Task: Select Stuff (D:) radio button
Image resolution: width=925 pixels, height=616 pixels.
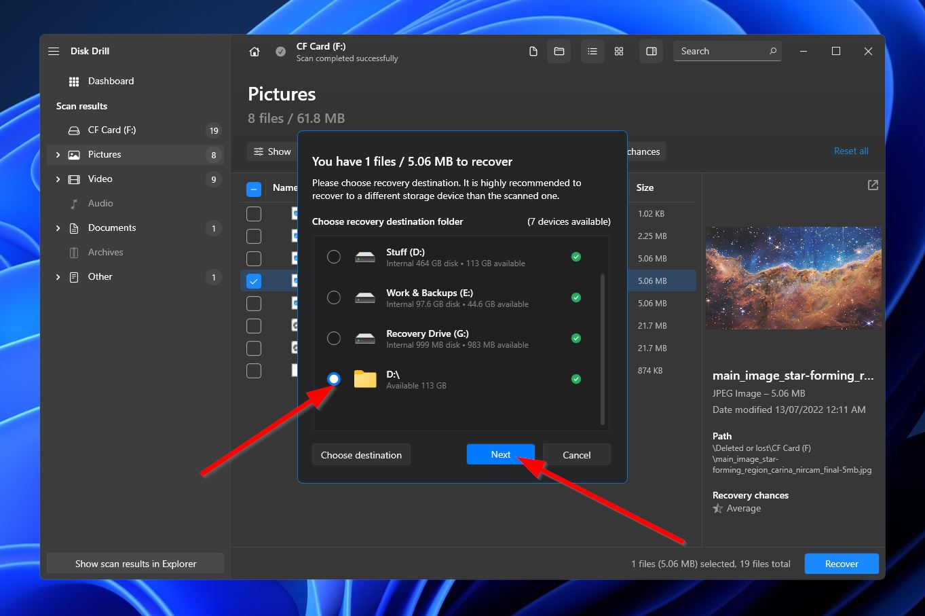Action: (334, 257)
